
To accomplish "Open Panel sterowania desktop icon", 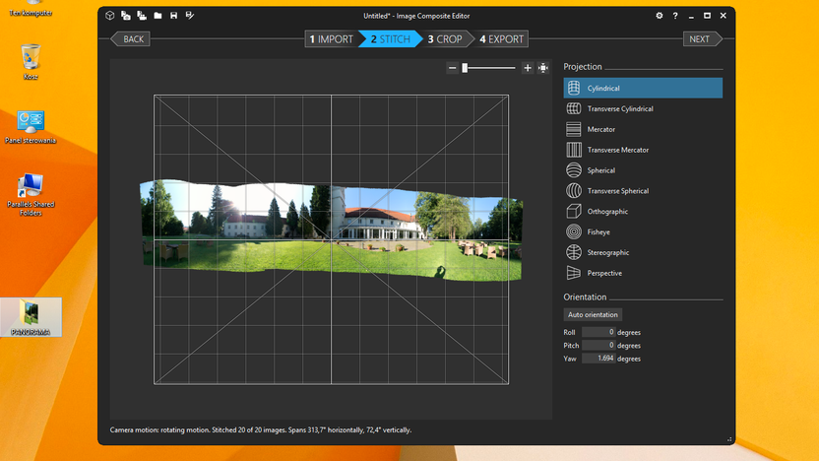I will point(31,127).
